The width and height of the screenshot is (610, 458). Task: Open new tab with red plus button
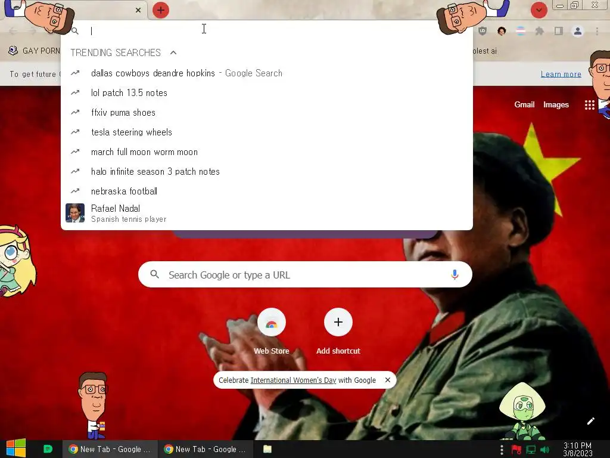pyautogui.click(x=161, y=10)
